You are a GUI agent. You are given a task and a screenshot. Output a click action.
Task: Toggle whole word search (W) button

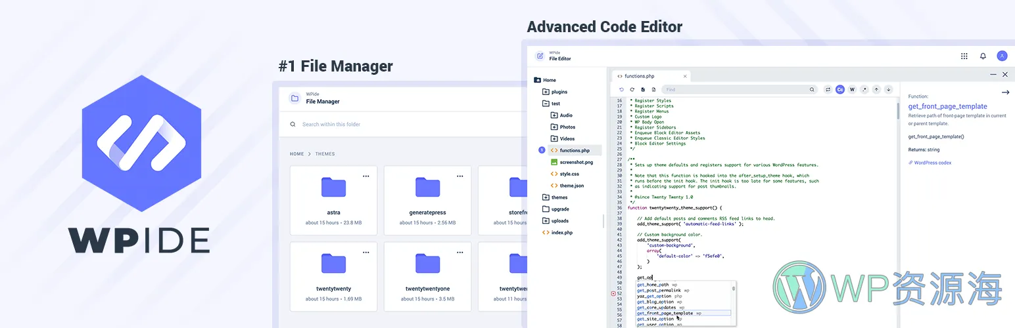pyautogui.click(x=852, y=89)
